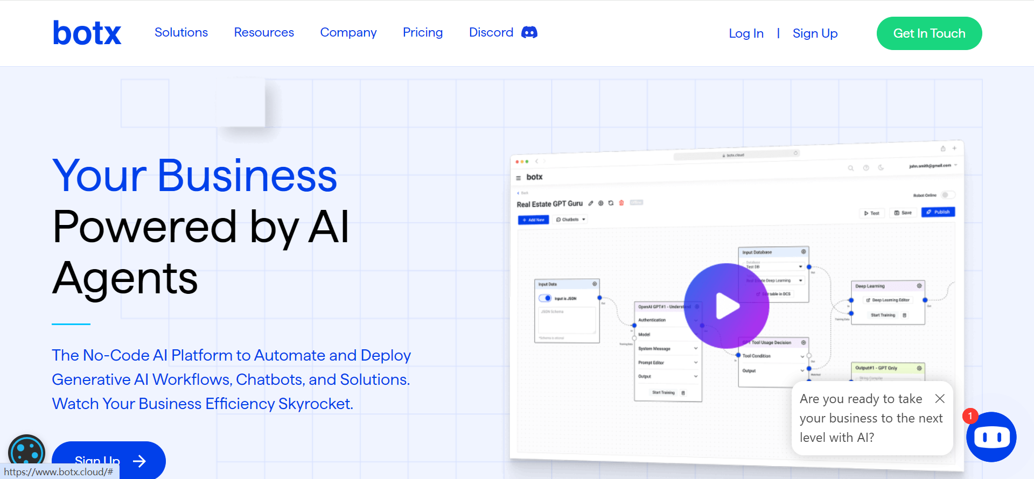Screen dimensions: 1034x479
Task: Open the Solutions menu
Action: coord(181,32)
